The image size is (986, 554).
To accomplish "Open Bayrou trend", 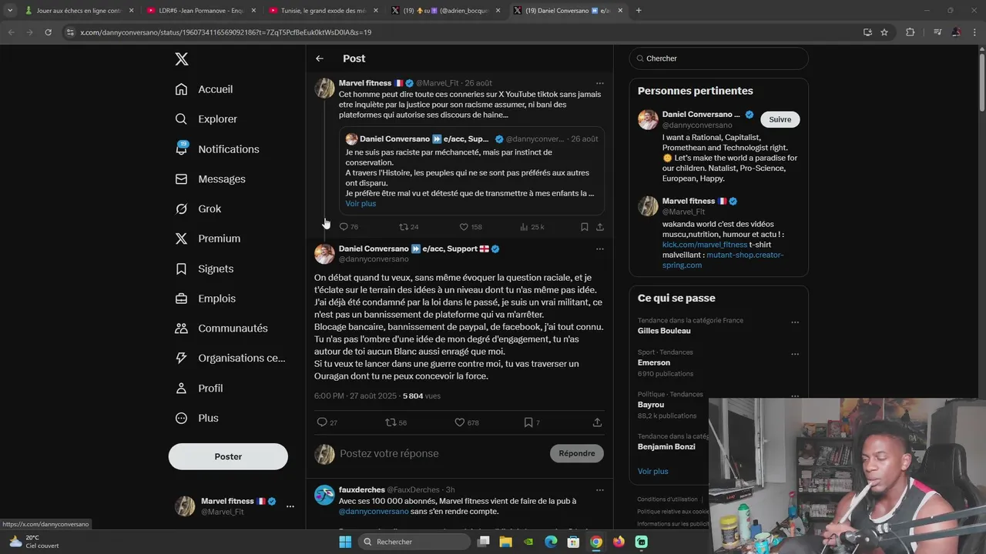I will point(651,405).
